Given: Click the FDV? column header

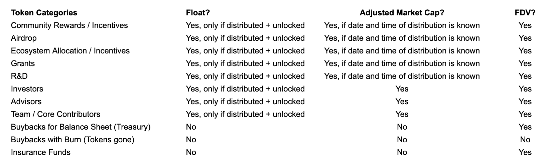Looking at the screenshot, I should (525, 13).
